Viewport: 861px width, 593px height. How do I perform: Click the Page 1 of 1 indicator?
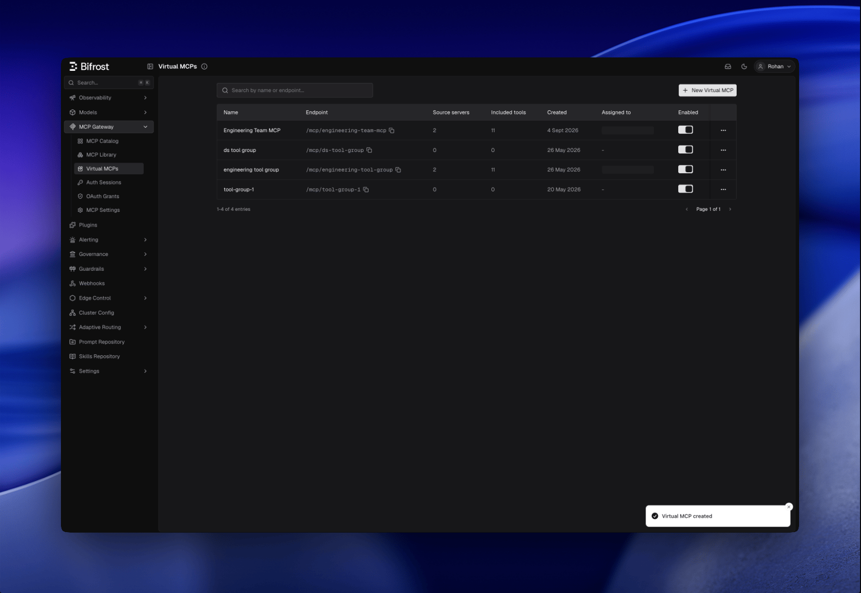click(x=708, y=209)
